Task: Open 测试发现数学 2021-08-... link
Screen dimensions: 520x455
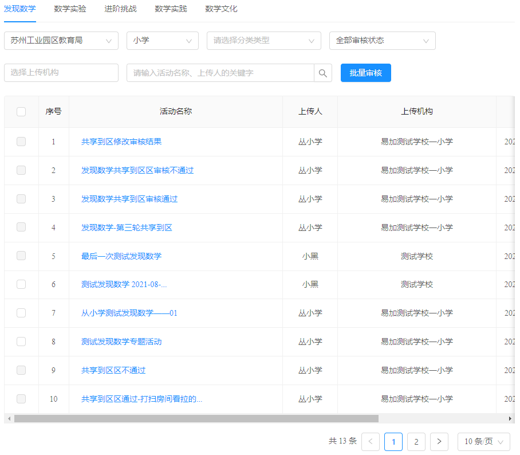Action: [x=124, y=284]
